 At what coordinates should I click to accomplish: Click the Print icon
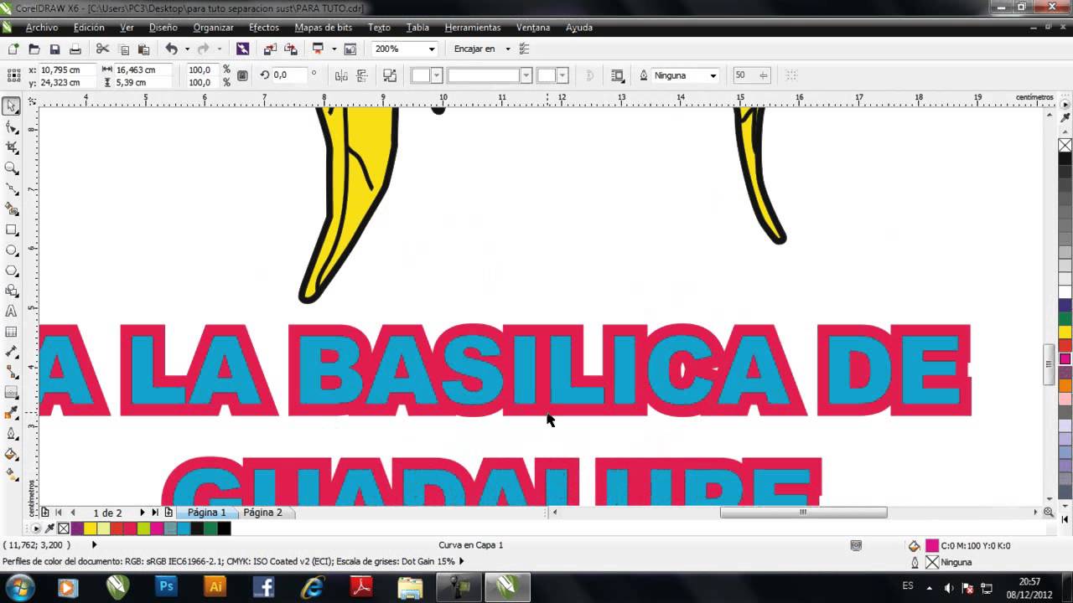[x=75, y=49]
